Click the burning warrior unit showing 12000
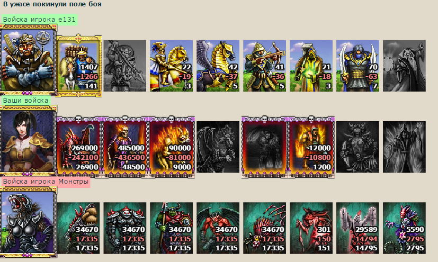This screenshot has height=262, width=438. coord(311,147)
